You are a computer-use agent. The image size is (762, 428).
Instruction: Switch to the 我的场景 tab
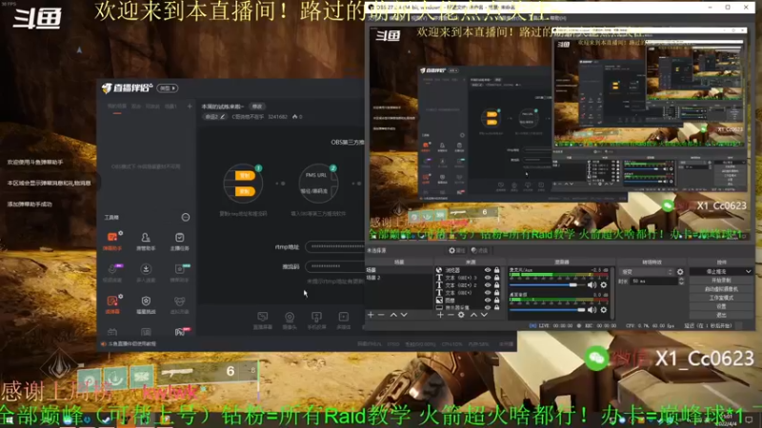[116, 107]
